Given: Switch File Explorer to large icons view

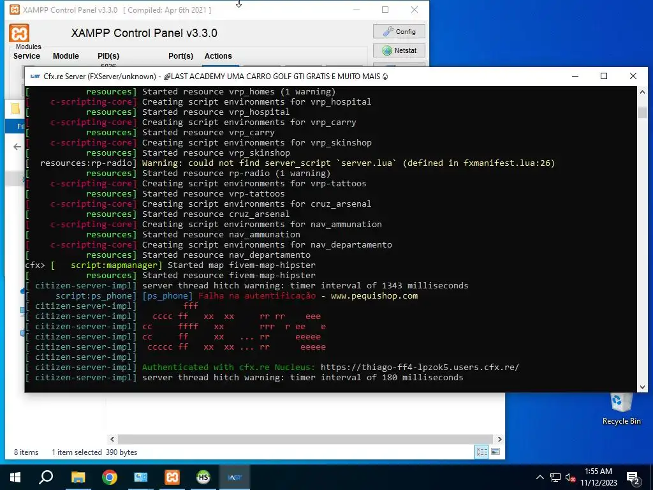Looking at the screenshot, I should click(495, 452).
